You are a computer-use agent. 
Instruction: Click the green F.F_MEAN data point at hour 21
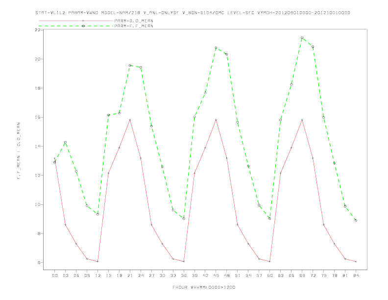coord(130,65)
